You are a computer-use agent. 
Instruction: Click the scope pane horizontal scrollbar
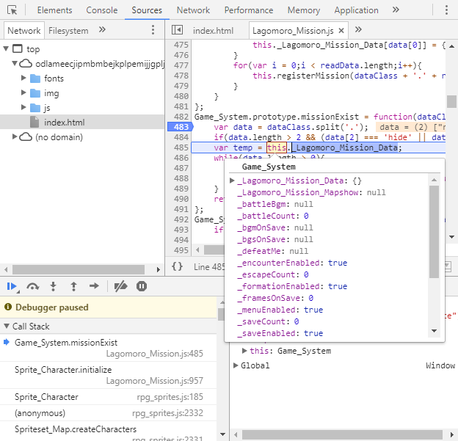click(x=342, y=434)
